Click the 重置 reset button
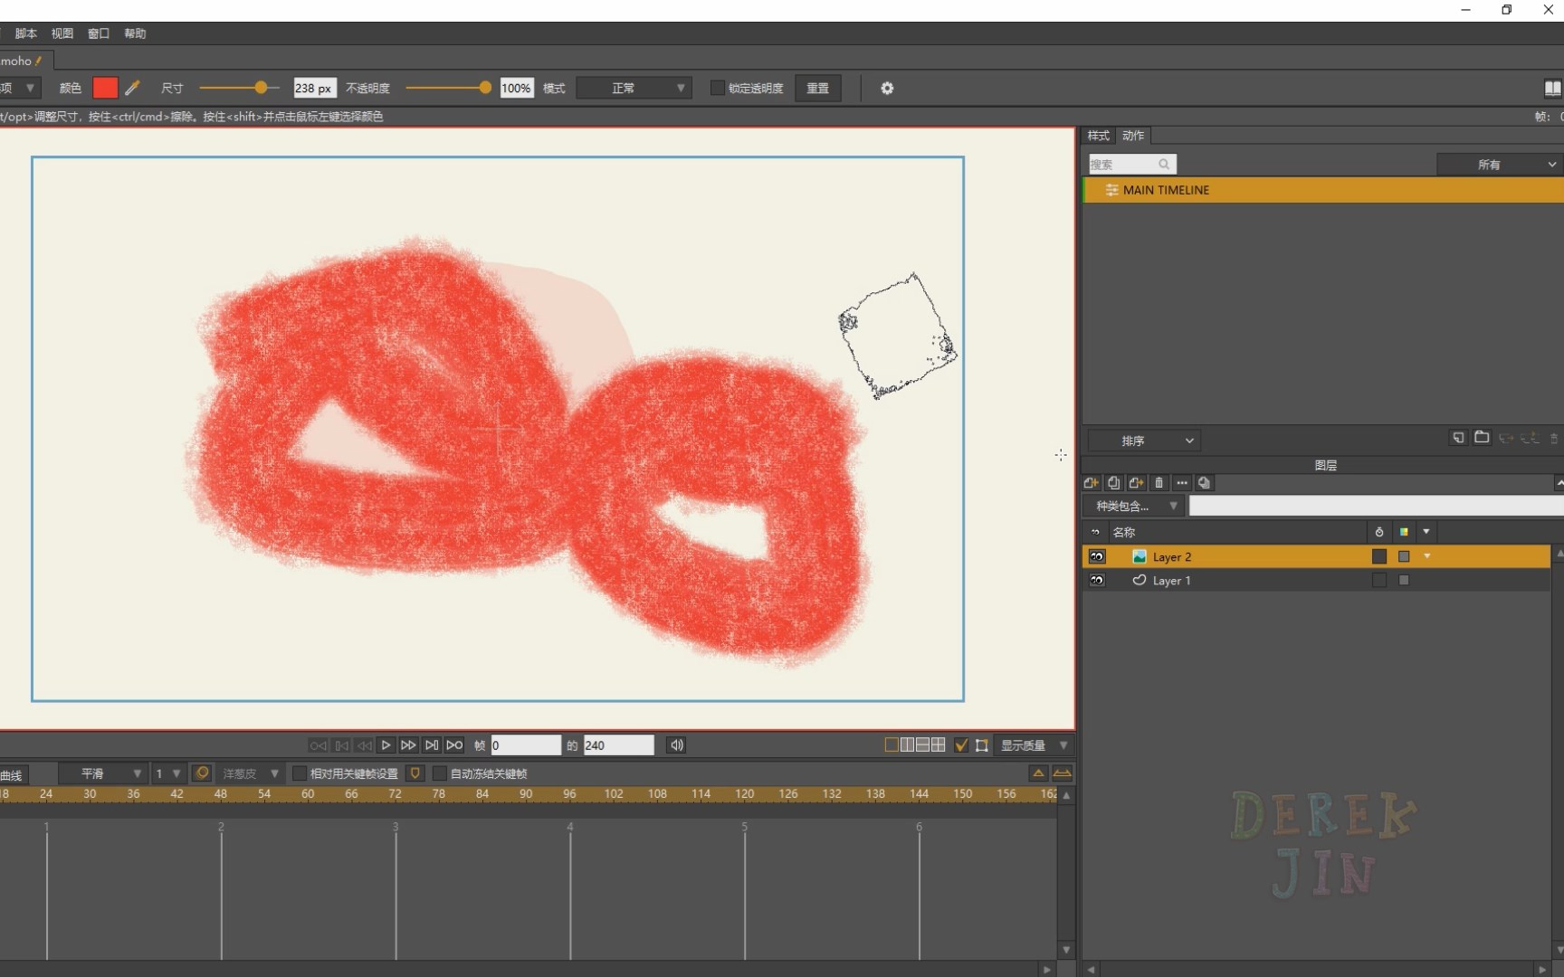Image resolution: width=1564 pixels, height=977 pixels. coord(817,88)
